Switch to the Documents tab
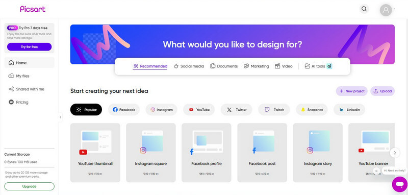The image size is (408, 195). (x=224, y=66)
